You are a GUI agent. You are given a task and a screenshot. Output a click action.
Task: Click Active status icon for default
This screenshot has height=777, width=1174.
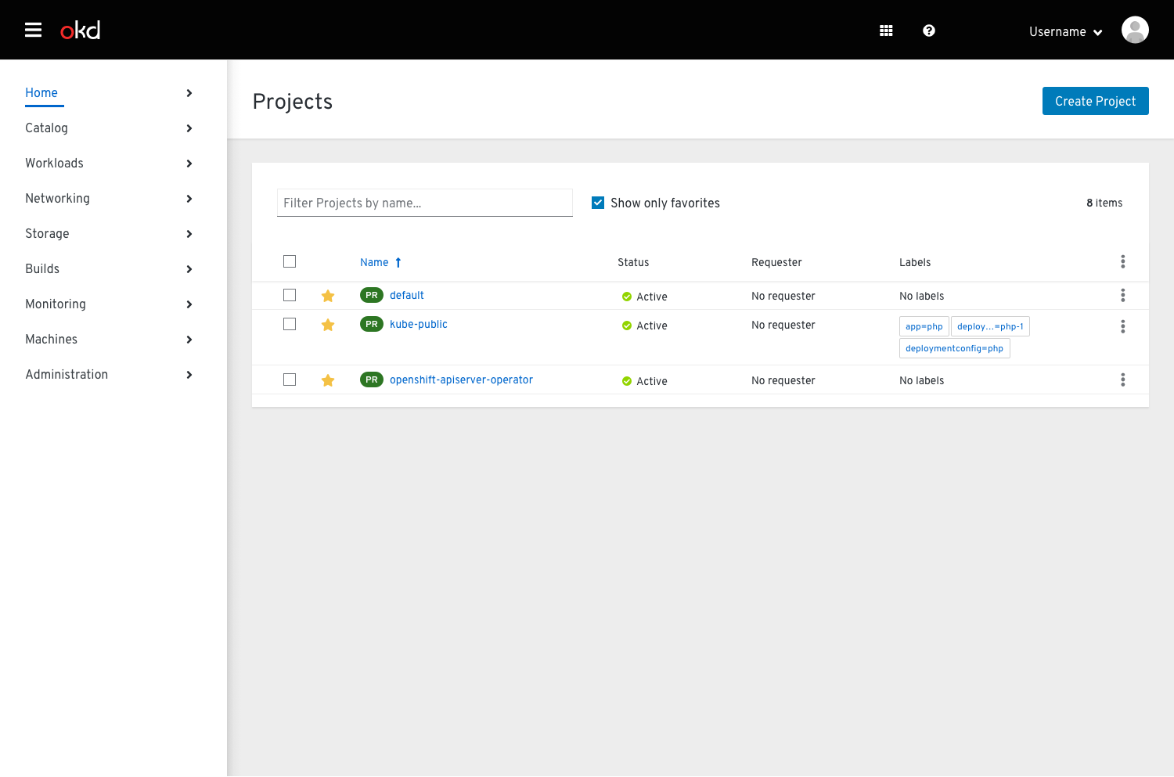(627, 297)
